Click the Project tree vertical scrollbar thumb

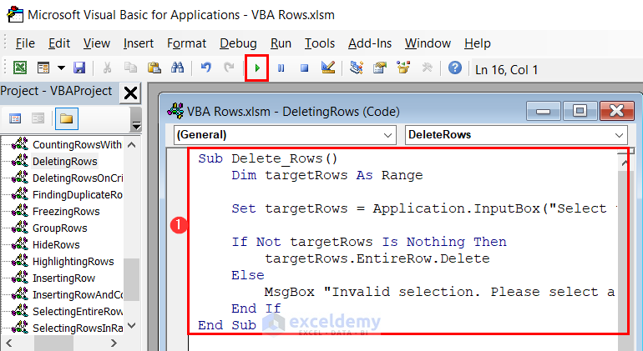[x=132, y=279]
